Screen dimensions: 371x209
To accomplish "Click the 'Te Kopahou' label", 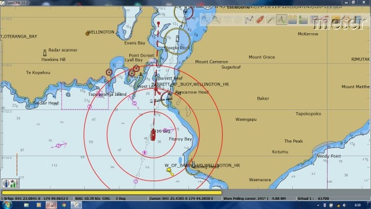I will point(38,73).
